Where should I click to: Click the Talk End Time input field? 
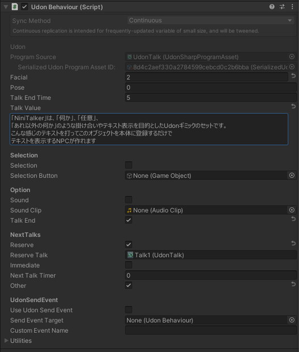point(211,98)
